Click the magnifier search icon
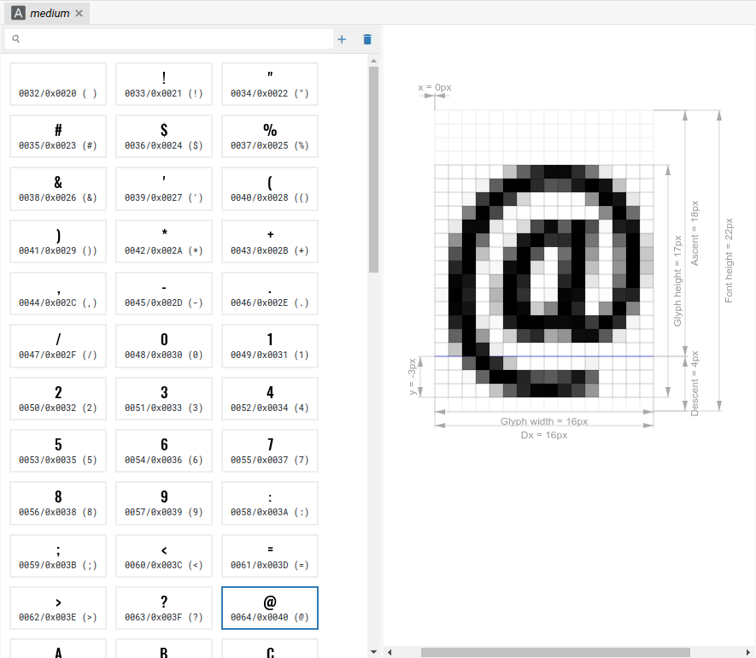Image resolution: width=756 pixels, height=658 pixels. [x=16, y=38]
